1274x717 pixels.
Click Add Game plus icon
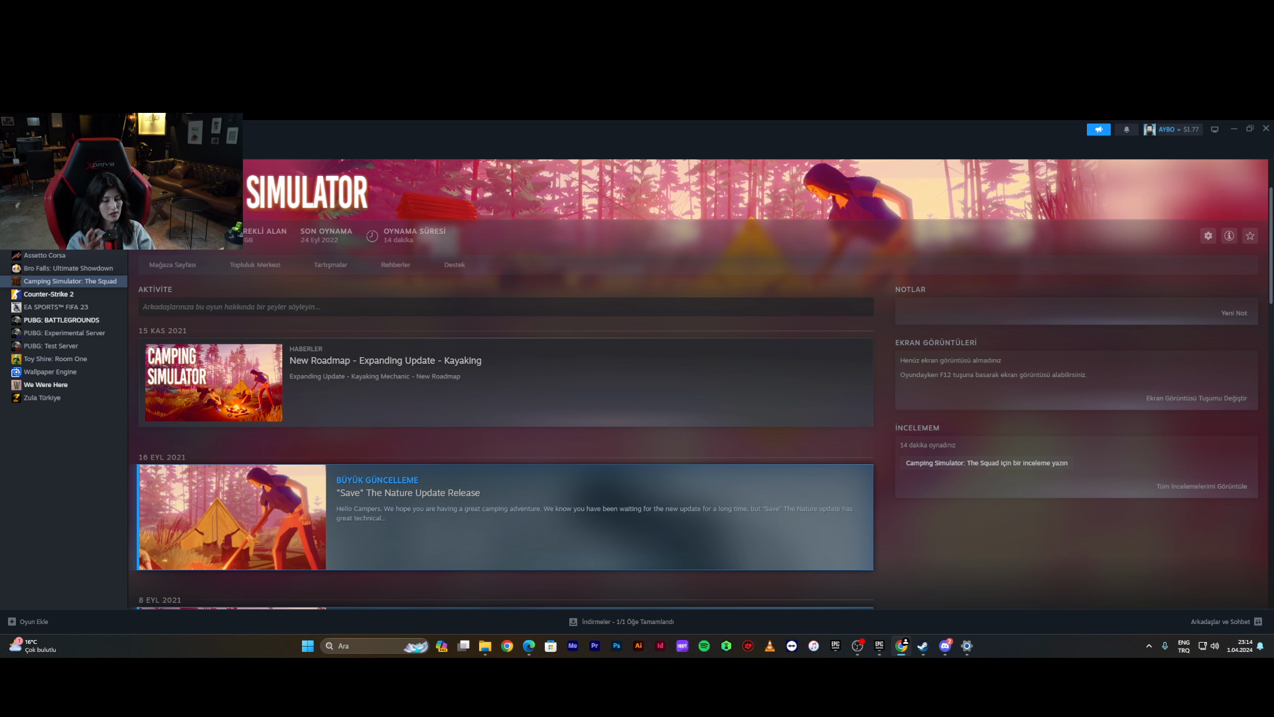click(x=11, y=622)
